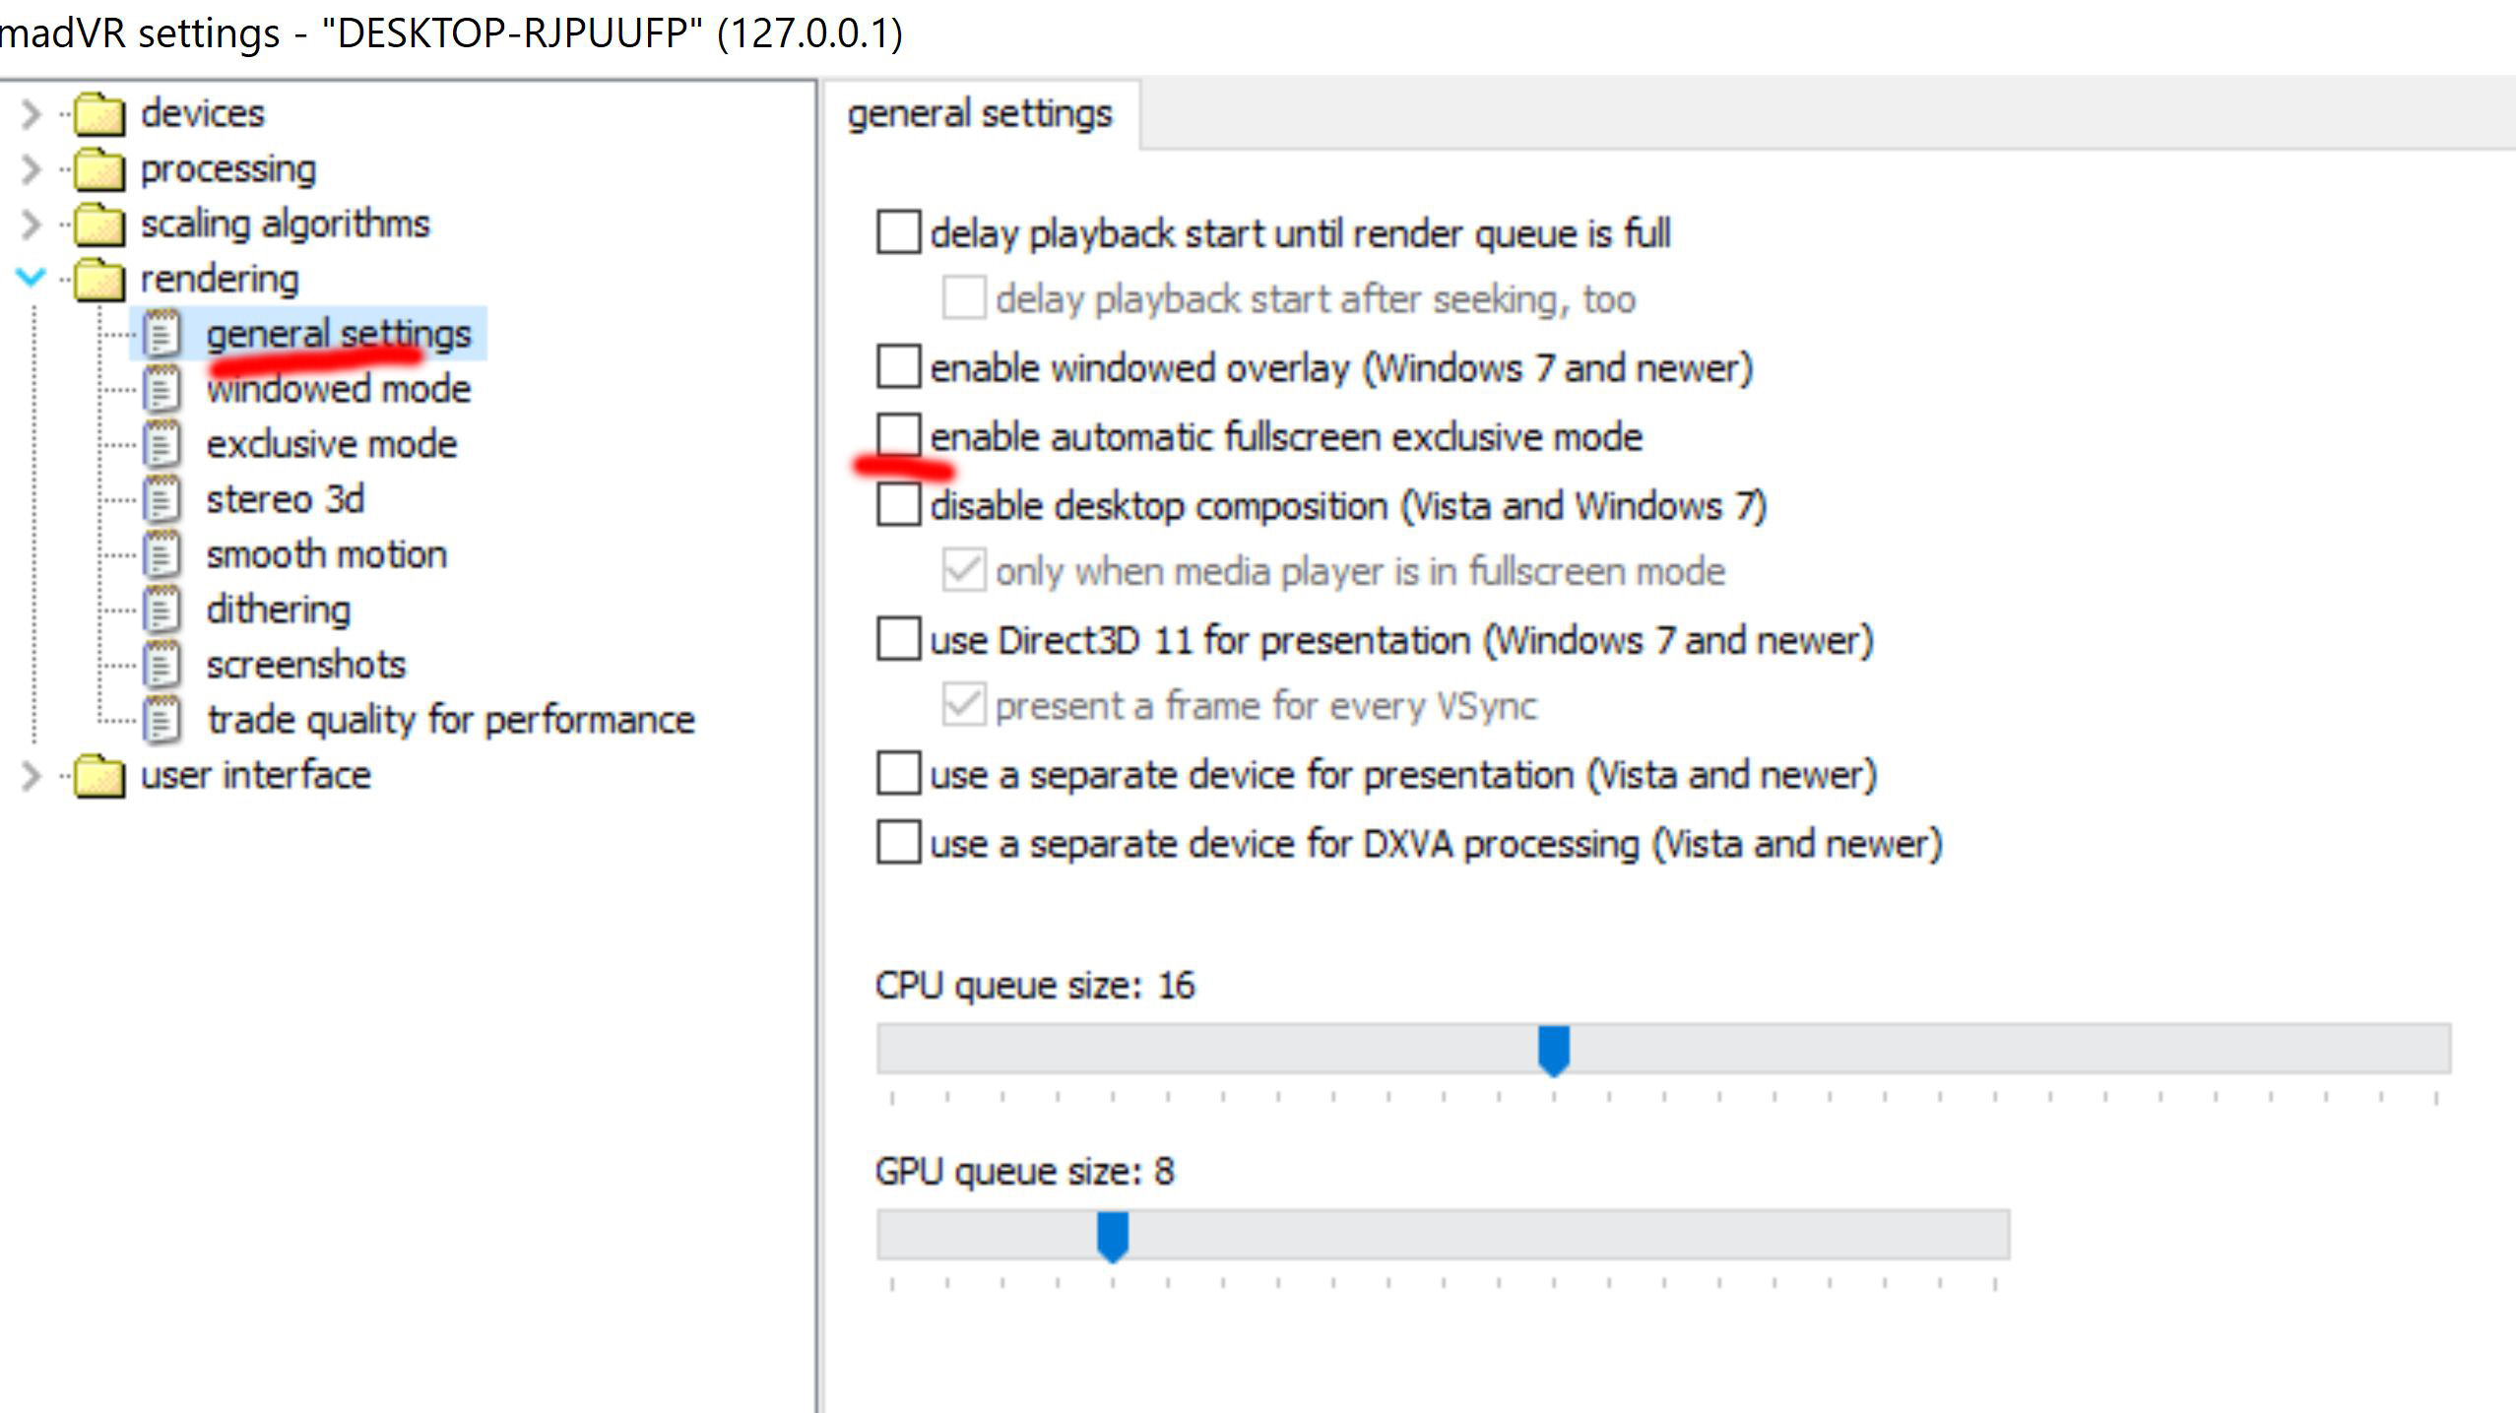The image size is (2516, 1413).
Task: Select the scaling algorithms folder icon
Action: click(x=99, y=225)
